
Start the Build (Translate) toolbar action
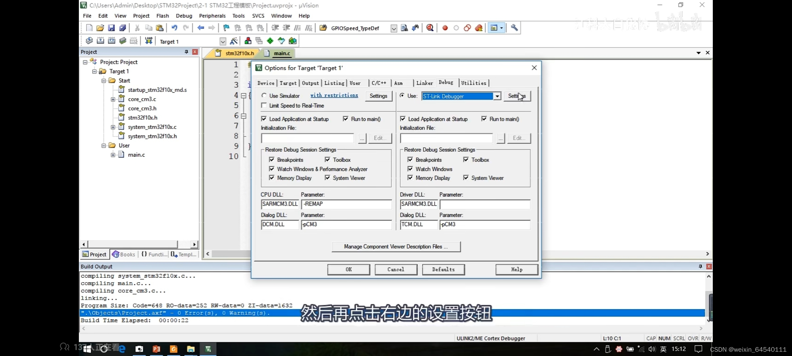(89, 41)
